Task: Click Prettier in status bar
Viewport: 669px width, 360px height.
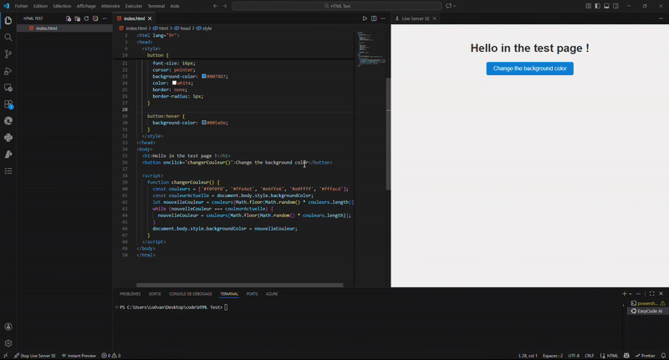Action: (x=645, y=356)
